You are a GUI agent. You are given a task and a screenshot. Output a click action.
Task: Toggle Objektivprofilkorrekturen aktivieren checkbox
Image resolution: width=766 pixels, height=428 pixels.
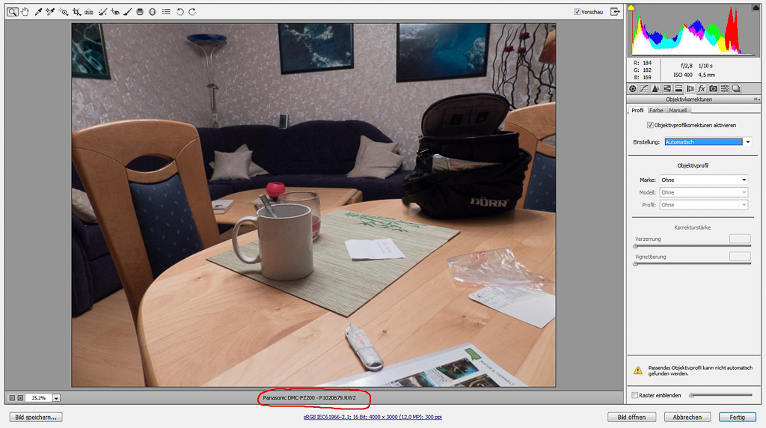[x=650, y=125]
